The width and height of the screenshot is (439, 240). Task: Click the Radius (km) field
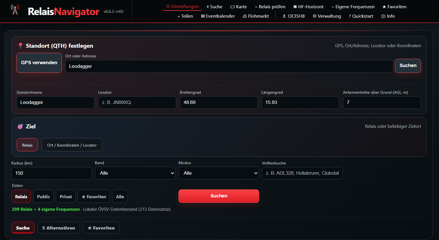pos(52,173)
